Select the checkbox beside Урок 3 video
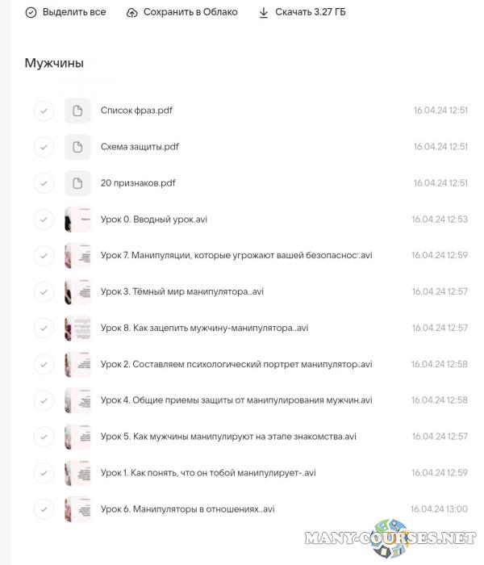 [44, 292]
